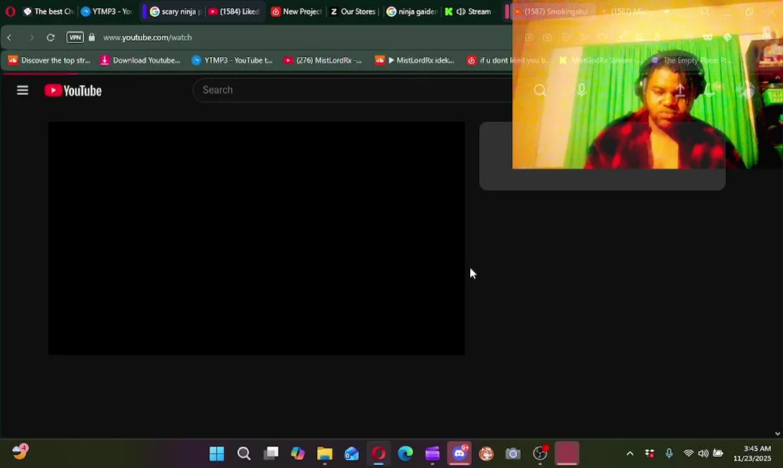
Task: Open '(276) MistLordRx -...' bookmark
Action: tap(323, 60)
